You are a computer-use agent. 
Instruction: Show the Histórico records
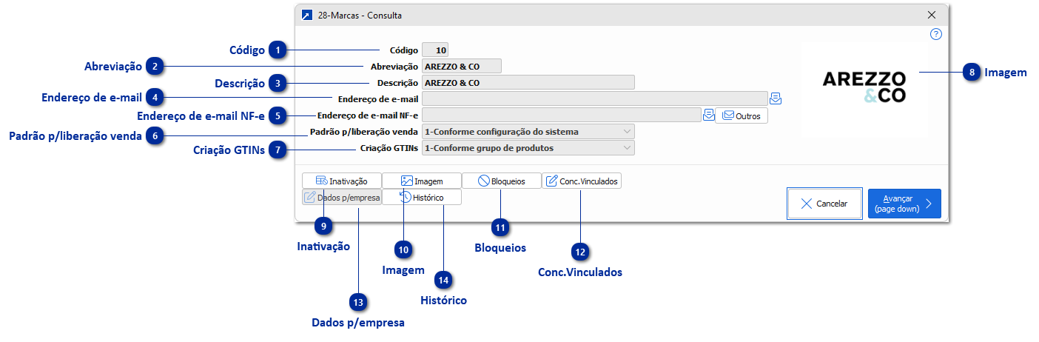click(422, 198)
